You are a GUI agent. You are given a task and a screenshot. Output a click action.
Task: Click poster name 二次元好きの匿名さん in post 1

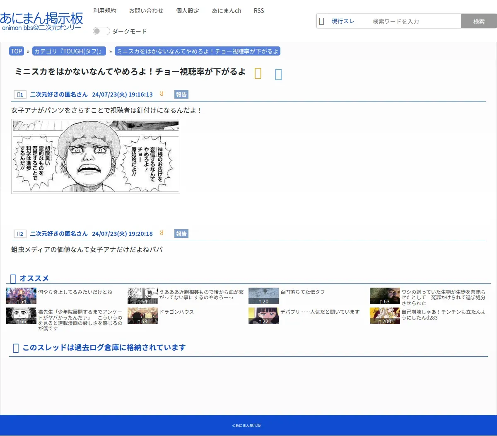(59, 94)
